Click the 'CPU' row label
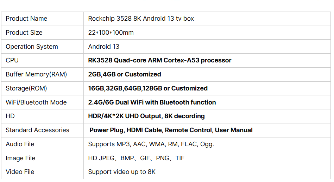The width and height of the screenshot is (334, 182). click(x=12, y=60)
